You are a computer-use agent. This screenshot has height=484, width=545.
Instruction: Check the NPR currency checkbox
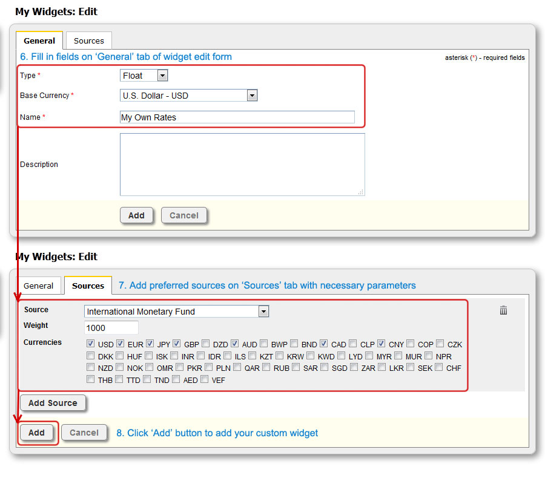point(429,356)
